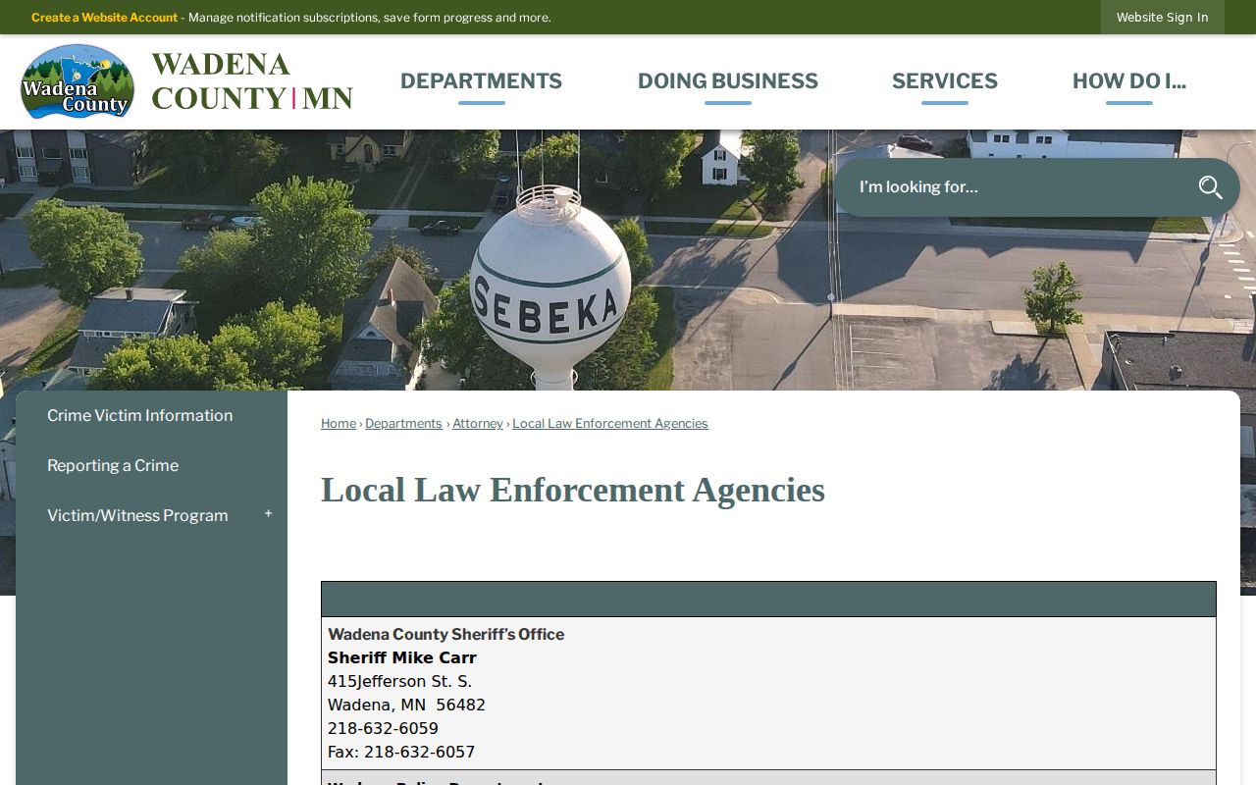Select Wadena County Sheriff's Office text
Viewport: 1256px width, 785px height.
click(x=445, y=635)
